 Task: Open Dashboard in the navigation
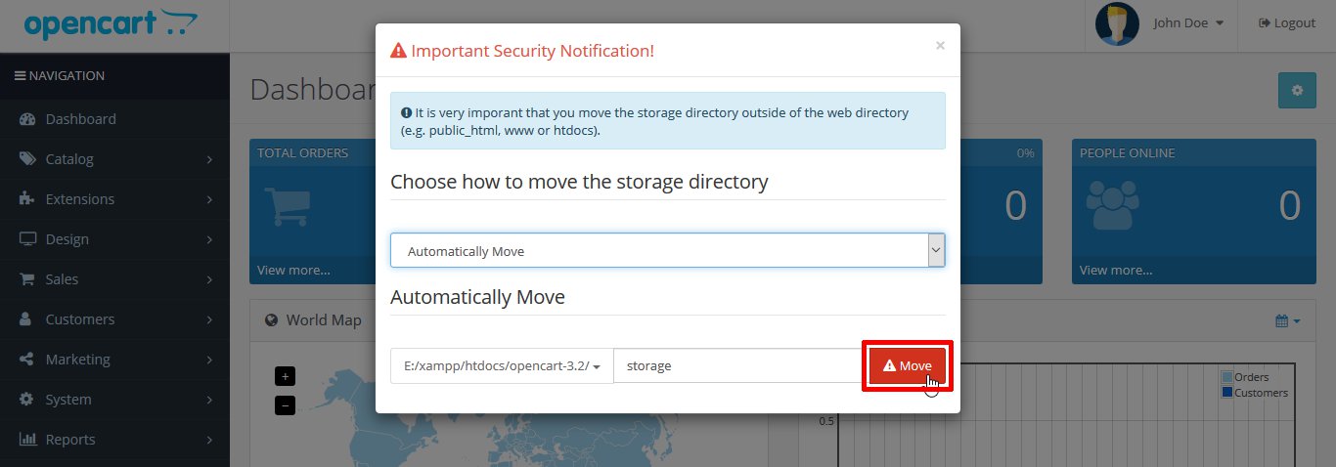click(80, 119)
